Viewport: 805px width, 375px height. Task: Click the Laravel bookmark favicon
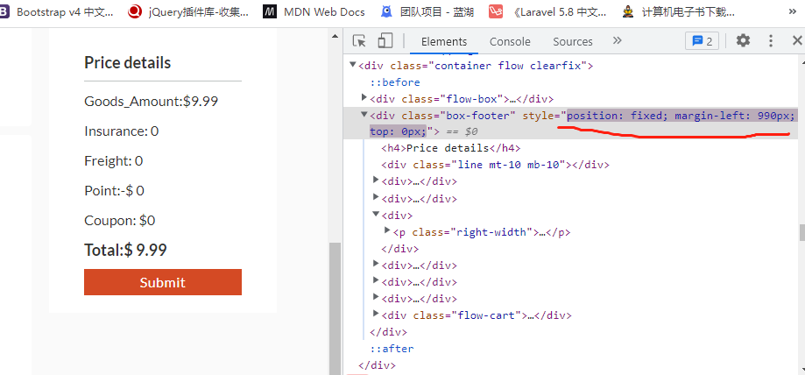click(x=496, y=11)
